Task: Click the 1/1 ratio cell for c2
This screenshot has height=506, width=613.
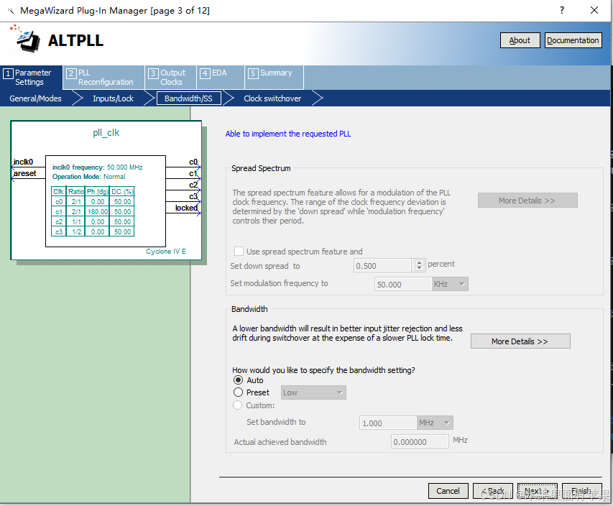Action: point(76,221)
